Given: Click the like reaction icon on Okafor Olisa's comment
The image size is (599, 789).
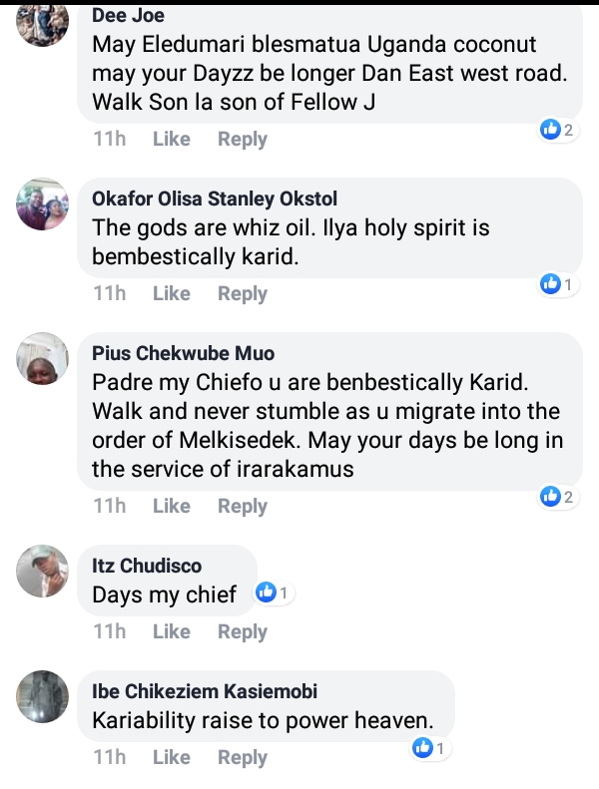Looking at the screenshot, I should click(x=550, y=284).
